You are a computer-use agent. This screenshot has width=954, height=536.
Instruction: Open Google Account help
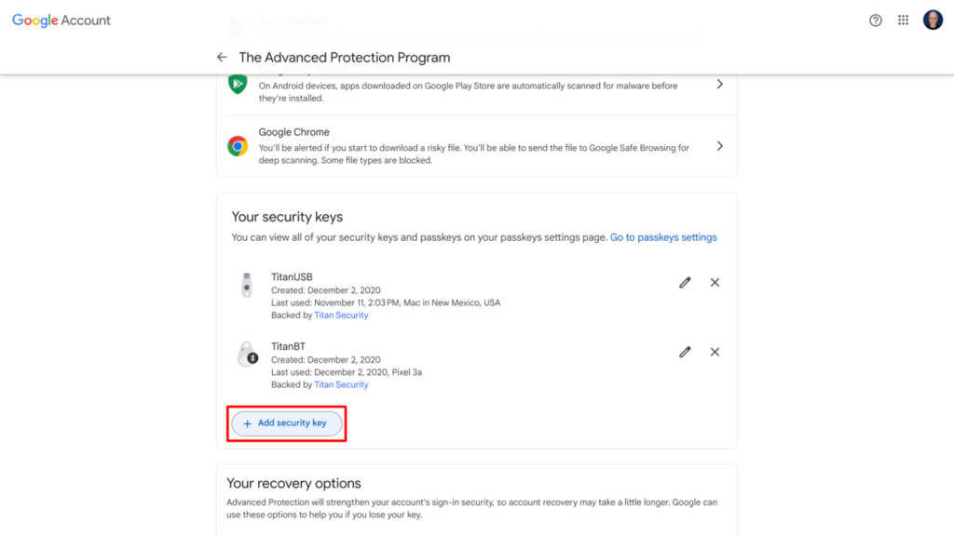tap(875, 20)
